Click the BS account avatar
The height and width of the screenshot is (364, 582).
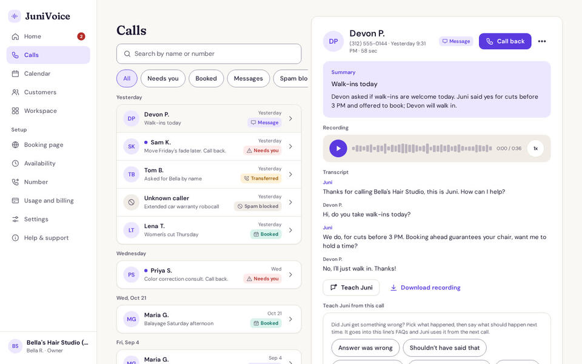click(x=15, y=346)
